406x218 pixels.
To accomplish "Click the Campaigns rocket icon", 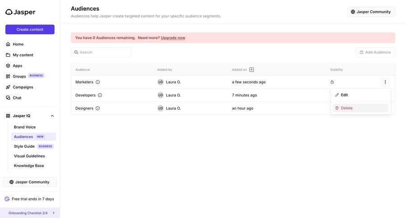I will 8,87.
